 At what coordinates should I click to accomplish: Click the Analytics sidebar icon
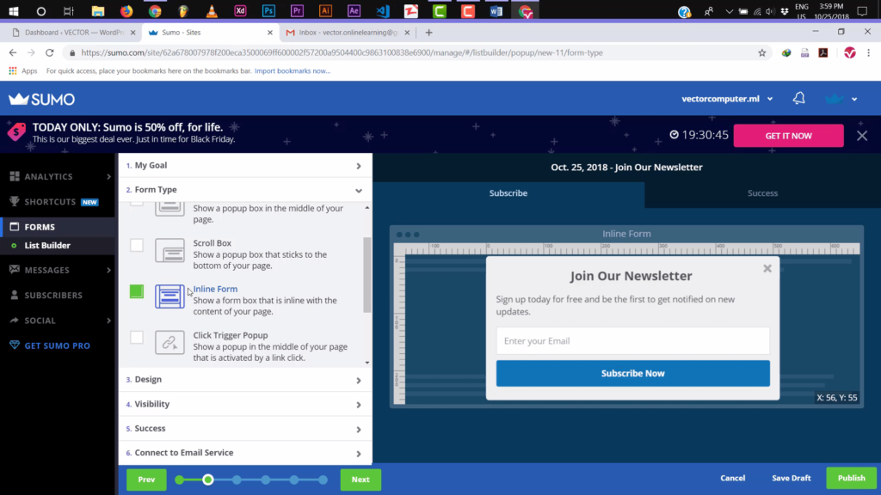pyautogui.click(x=15, y=176)
